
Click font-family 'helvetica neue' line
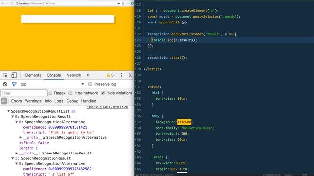pyautogui.click(x=185, y=128)
